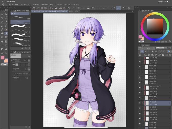Select the Gradient tool
Viewport: 172px width, 129px height.
point(6,41)
